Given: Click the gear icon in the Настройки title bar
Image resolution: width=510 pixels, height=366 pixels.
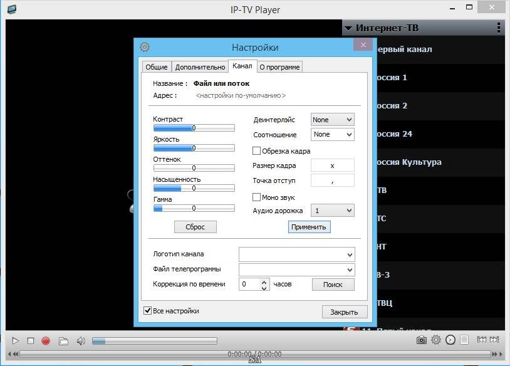Looking at the screenshot, I should pyautogui.click(x=145, y=47).
